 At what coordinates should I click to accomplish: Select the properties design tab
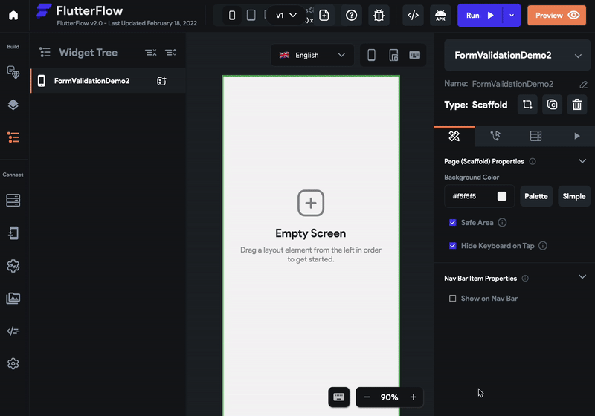pos(454,136)
